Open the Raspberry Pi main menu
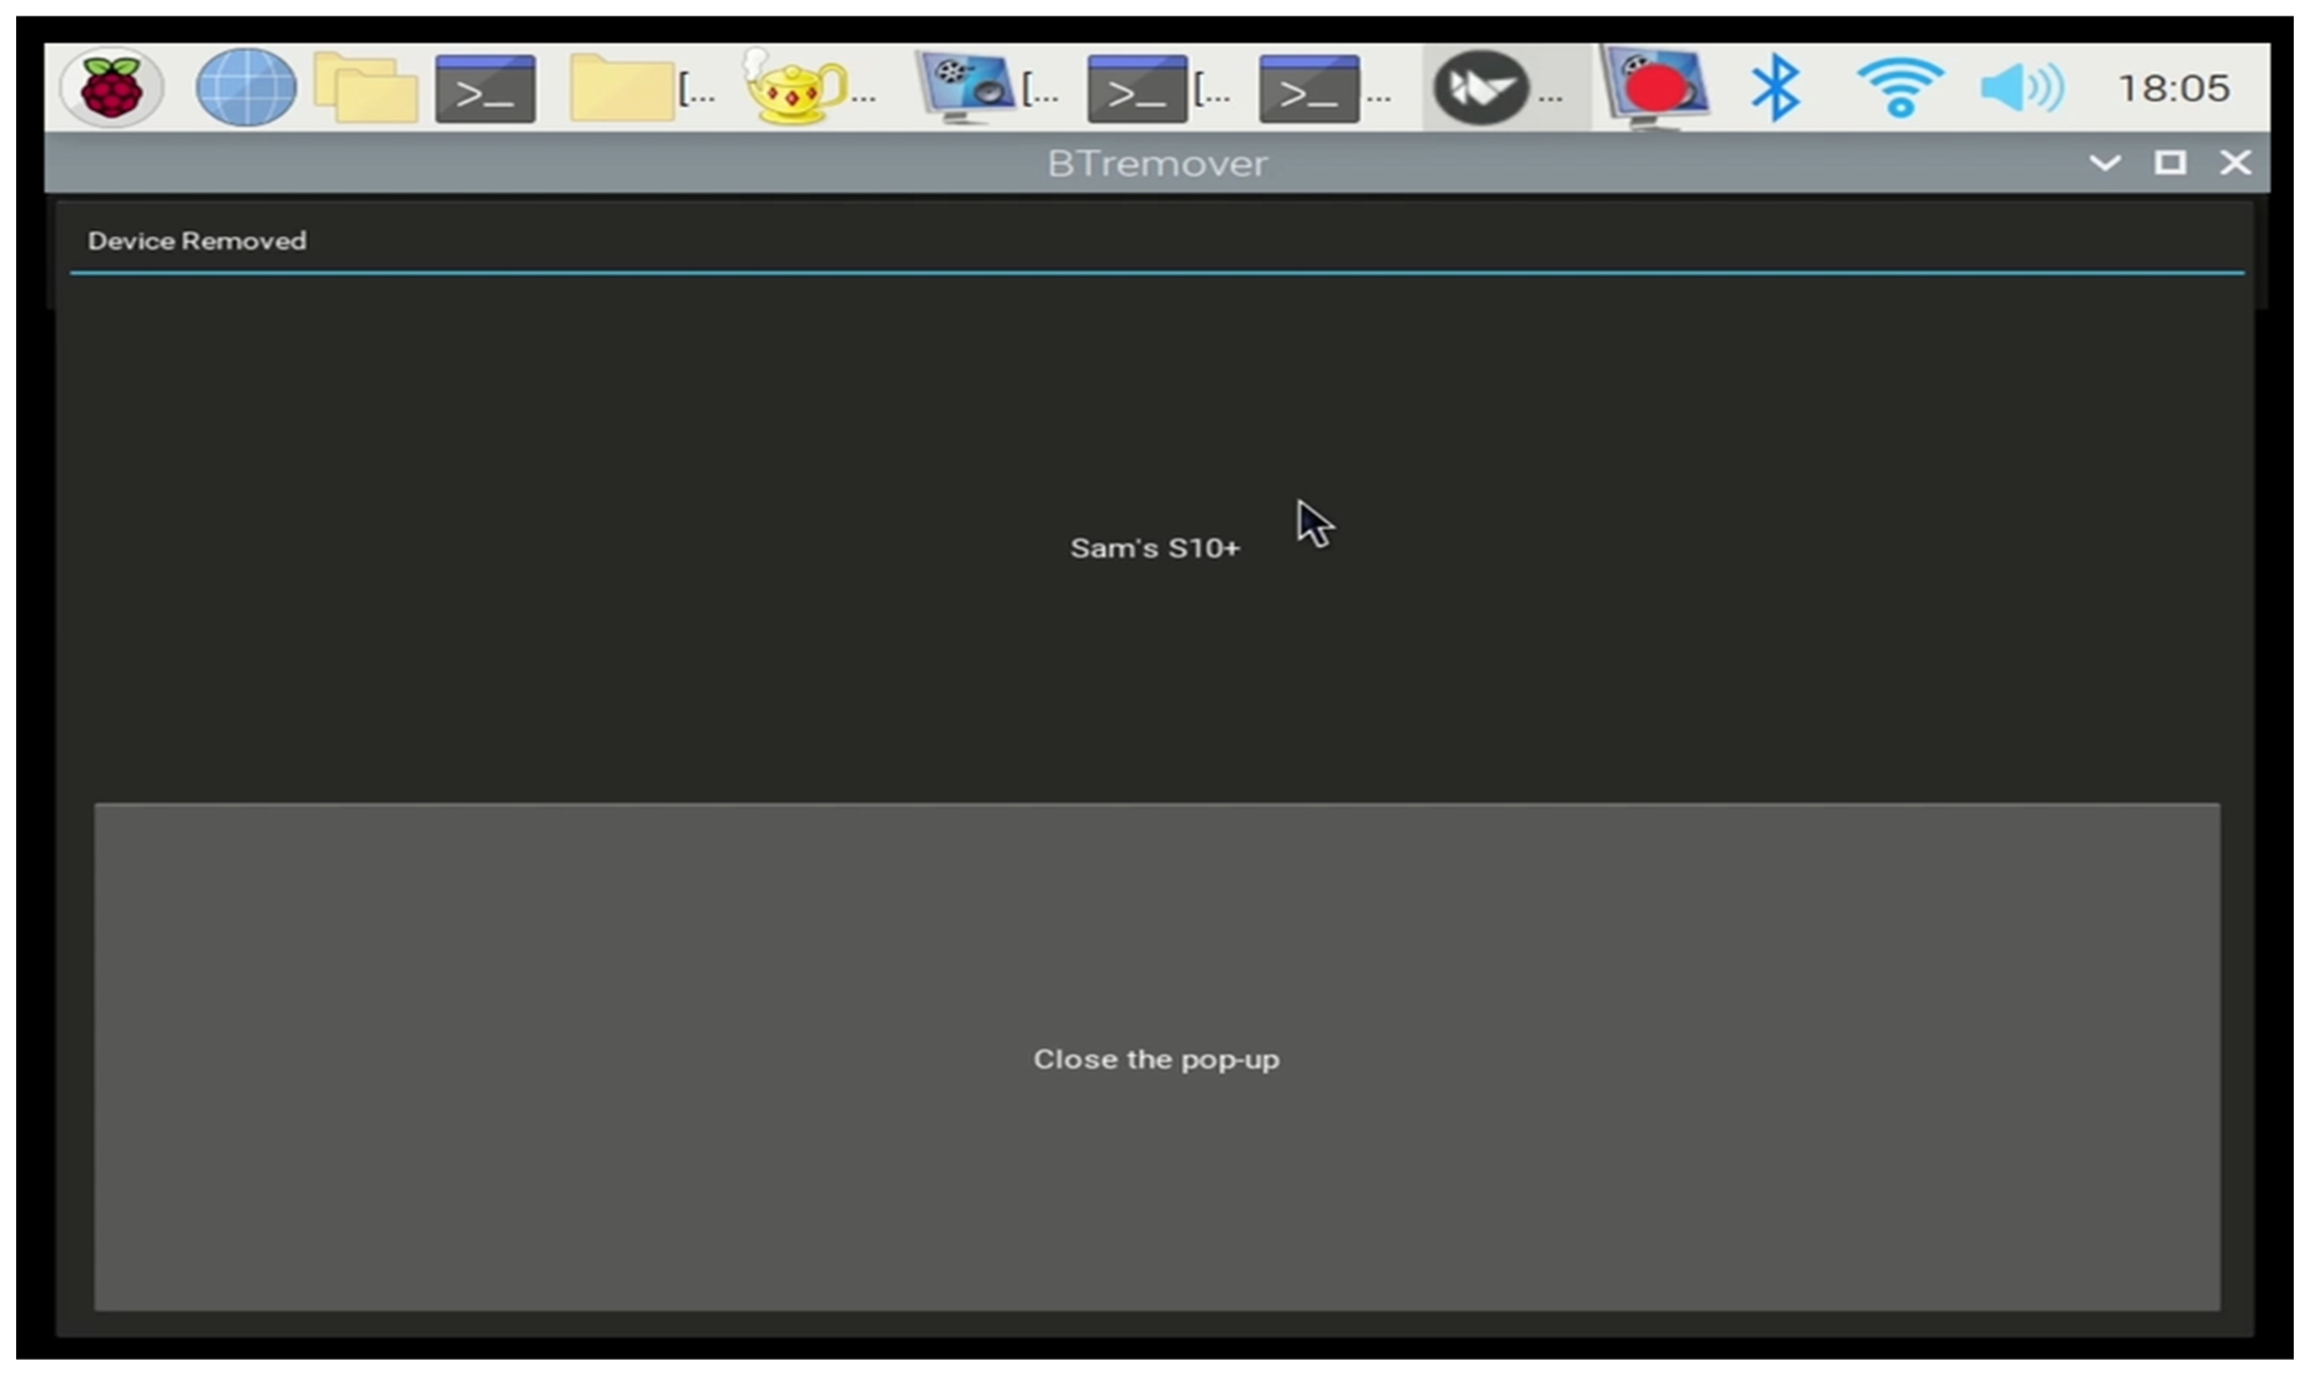This screenshot has width=2307, height=1374. coord(112,88)
